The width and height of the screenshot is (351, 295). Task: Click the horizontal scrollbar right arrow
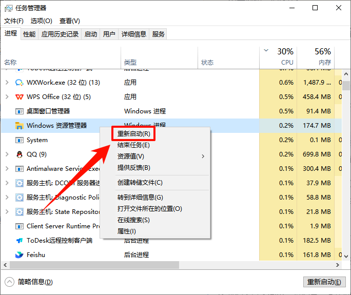tap(338, 265)
